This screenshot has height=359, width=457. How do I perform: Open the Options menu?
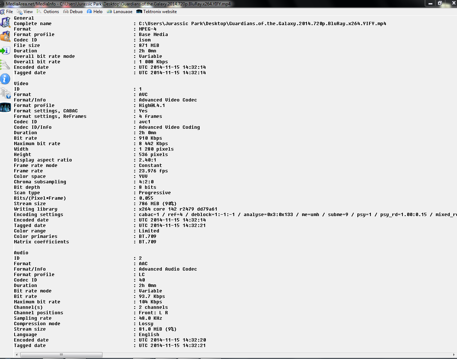coord(48,12)
